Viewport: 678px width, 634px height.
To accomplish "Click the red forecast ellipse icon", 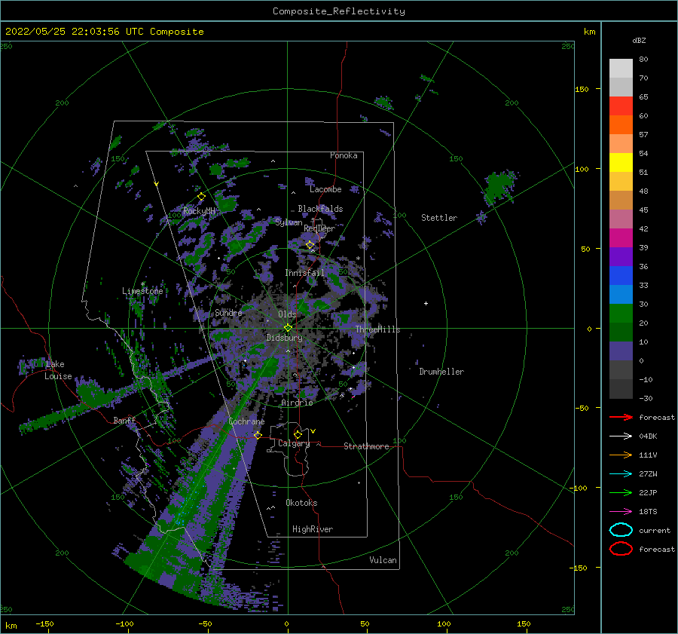I will [621, 549].
